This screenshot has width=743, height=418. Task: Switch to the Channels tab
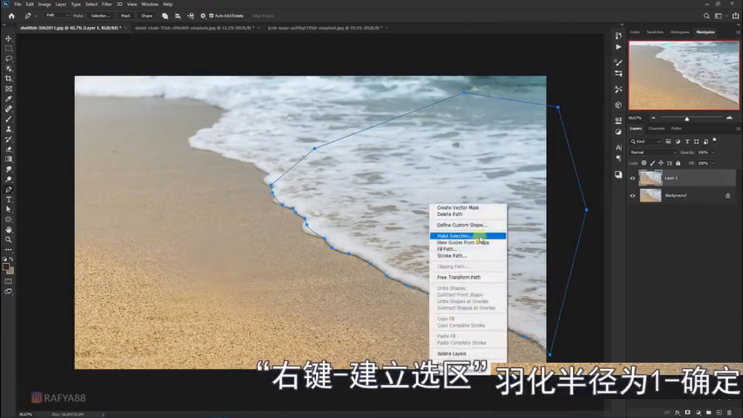click(x=656, y=128)
